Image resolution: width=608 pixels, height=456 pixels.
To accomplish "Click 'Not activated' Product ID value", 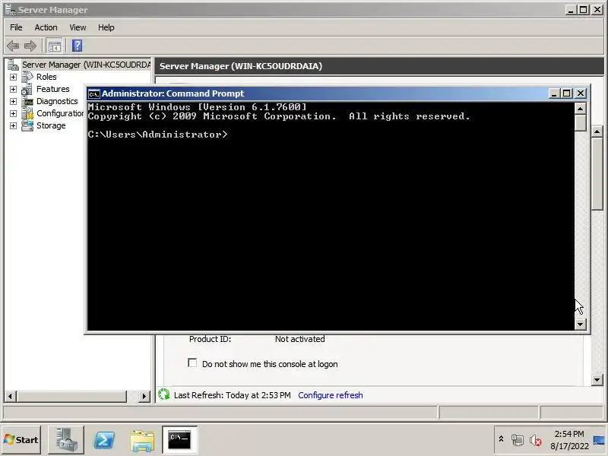I will coord(299,339).
